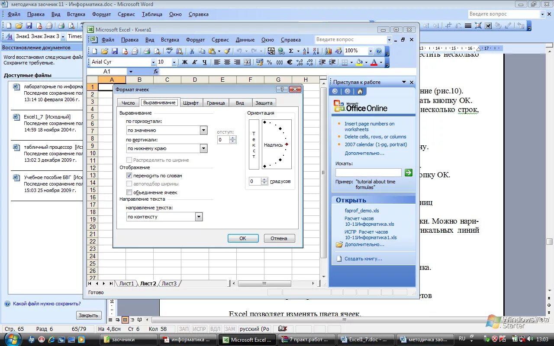Image resolution: width=554 pixels, height=346 pixels.
Task: Toggle ВДЛ indicator in Word status bar
Action: pos(215,329)
